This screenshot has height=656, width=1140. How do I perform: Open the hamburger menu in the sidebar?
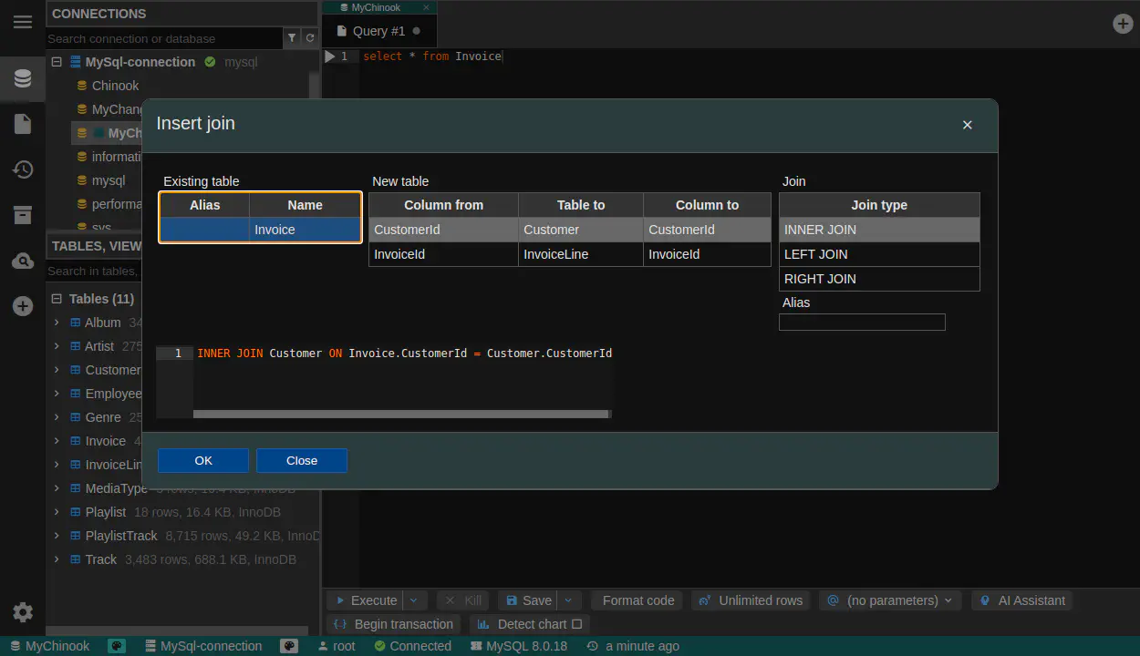pos(23,22)
